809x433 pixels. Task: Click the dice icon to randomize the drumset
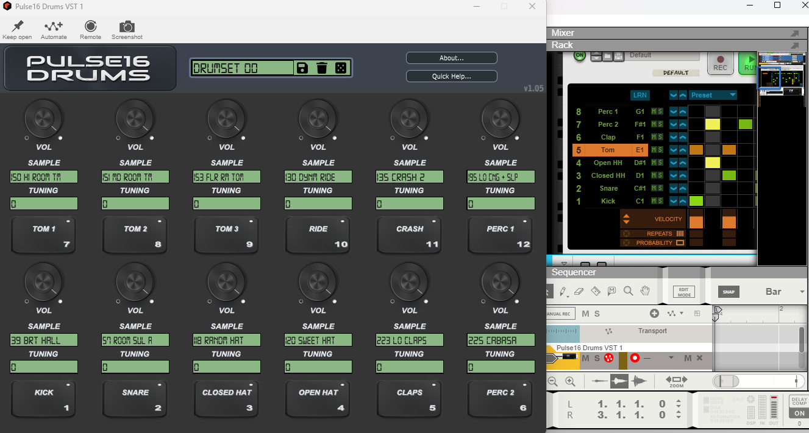tap(341, 68)
